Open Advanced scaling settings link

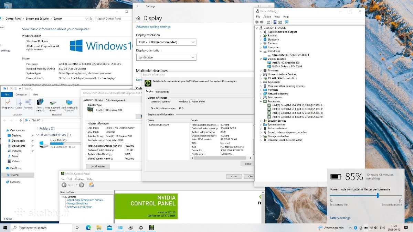153,27
